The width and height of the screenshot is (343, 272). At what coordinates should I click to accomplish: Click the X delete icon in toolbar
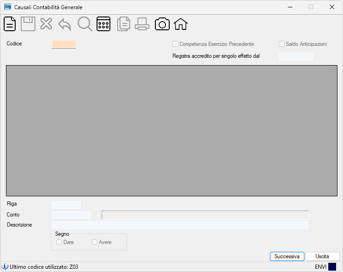click(x=46, y=24)
